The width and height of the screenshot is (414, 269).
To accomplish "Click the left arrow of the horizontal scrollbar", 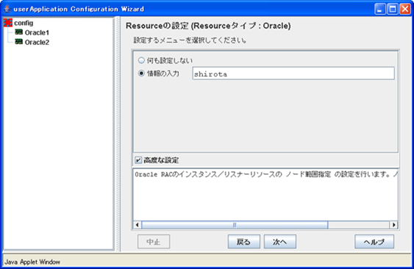I will click(x=137, y=225).
